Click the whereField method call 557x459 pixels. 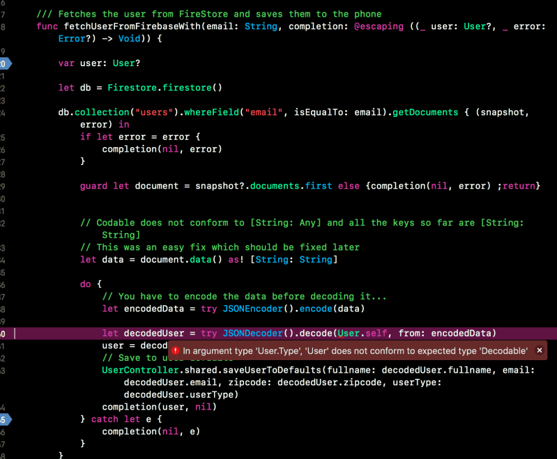click(x=211, y=112)
